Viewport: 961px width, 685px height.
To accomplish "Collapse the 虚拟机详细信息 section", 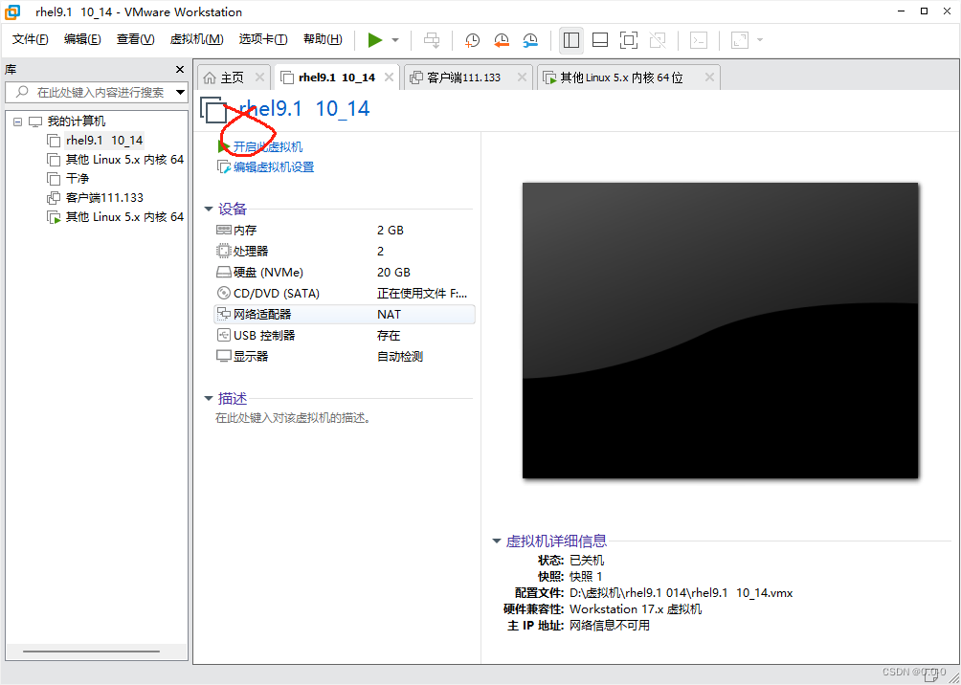I will (497, 541).
